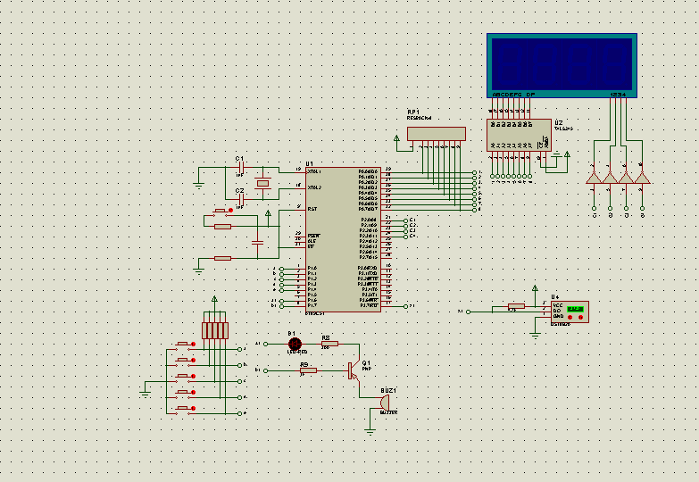Click the green temperature readout on DS18B20
This screenshot has width=699, height=482.
[x=575, y=309]
